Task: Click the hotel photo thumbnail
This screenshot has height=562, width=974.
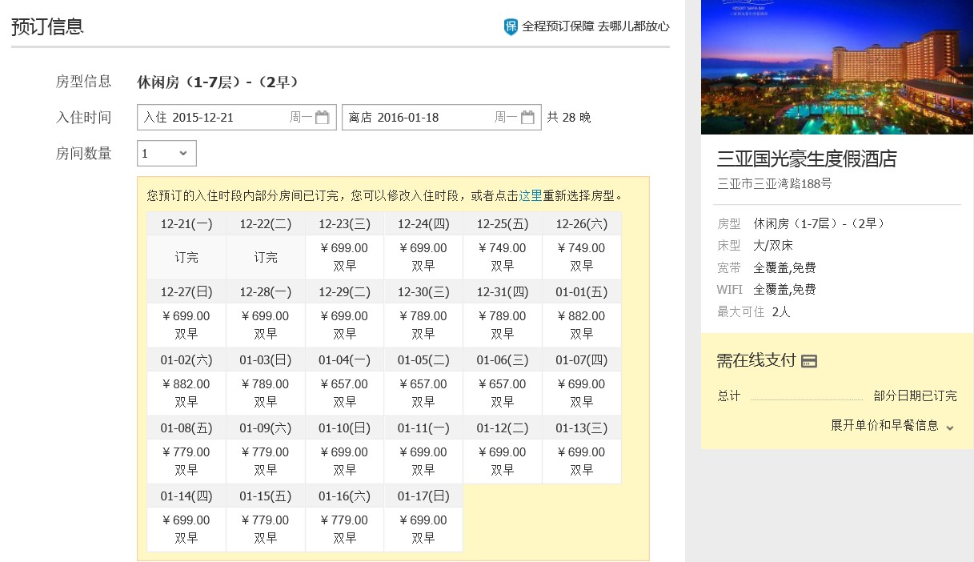Action: coord(837,67)
